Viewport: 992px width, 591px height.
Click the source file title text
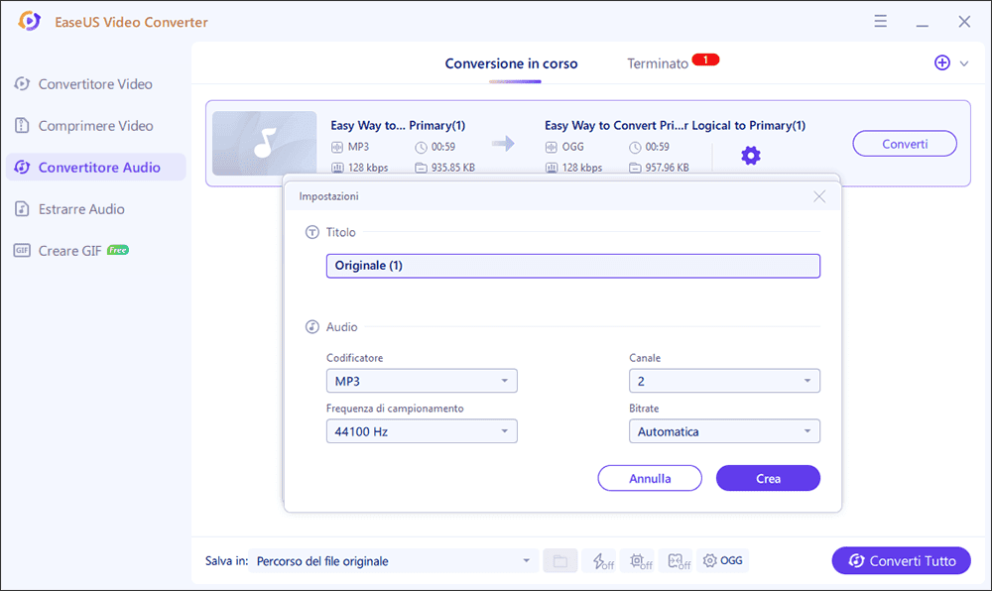[398, 125]
